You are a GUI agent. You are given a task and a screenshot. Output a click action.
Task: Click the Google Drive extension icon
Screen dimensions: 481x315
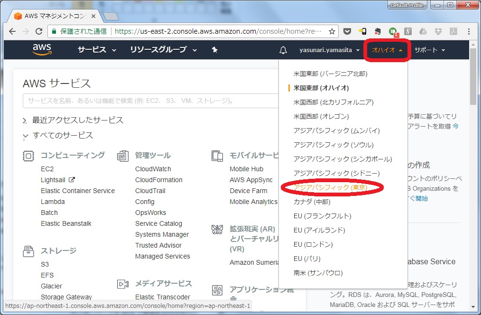click(x=423, y=31)
